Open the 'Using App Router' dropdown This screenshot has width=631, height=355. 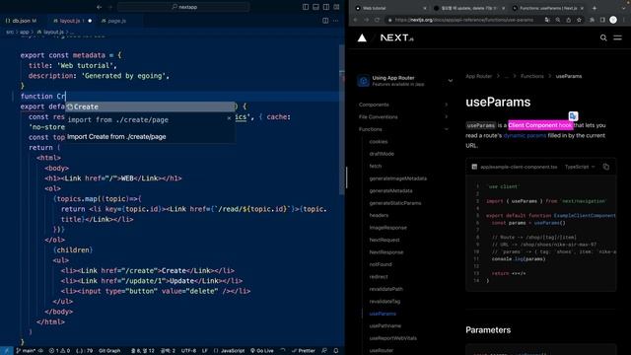tap(405, 81)
